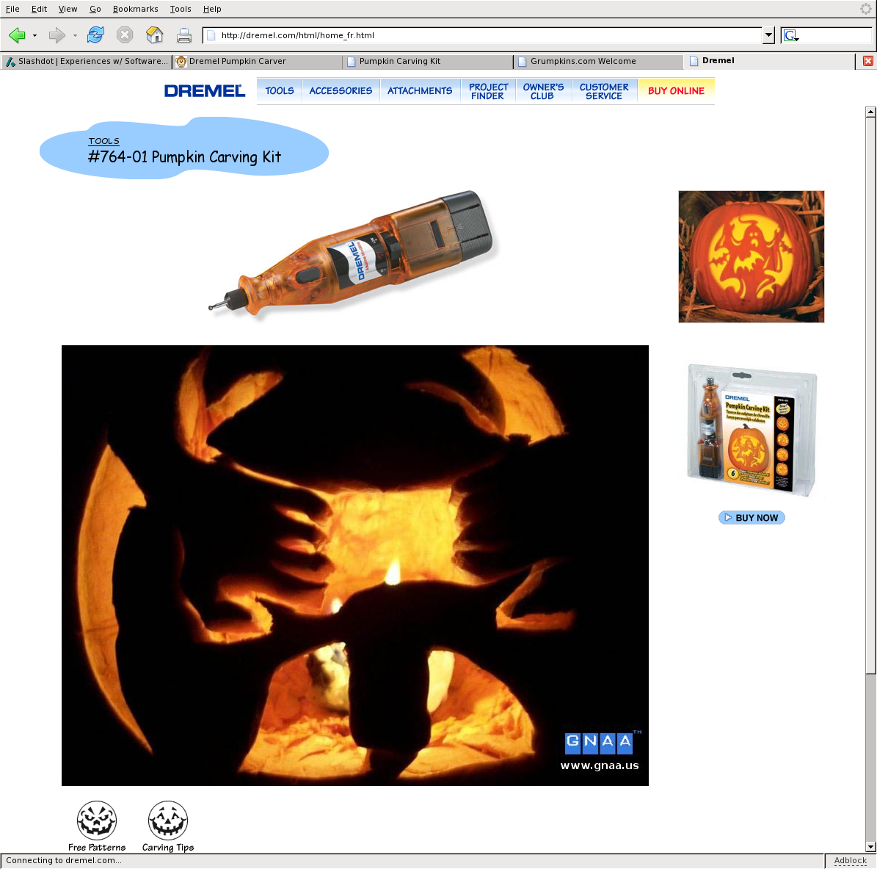
Task: Switch to the Slashdot tab
Action: click(87, 61)
